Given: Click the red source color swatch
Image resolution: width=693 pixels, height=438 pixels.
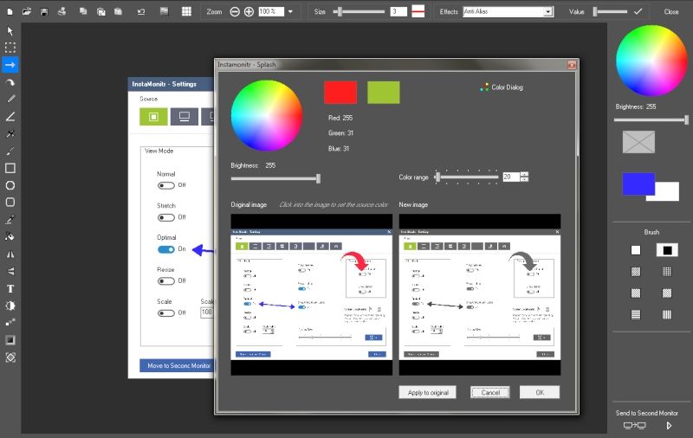Looking at the screenshot, I should tap(340, 93).
